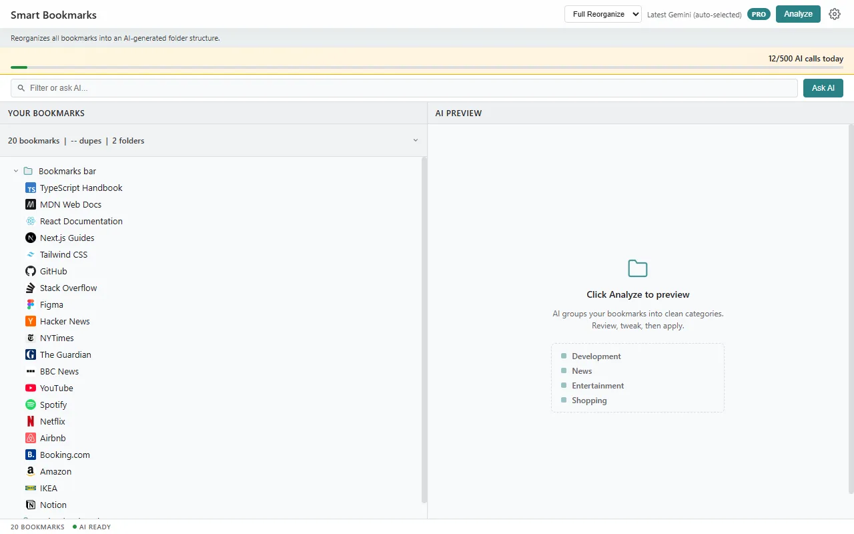Click the Ask AI button
The width and height of the screenshot is (854, 534).
823,88
